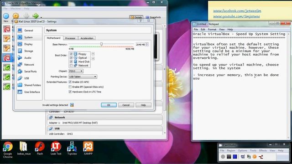This screenshot has height=164, width=292.
Task: Enable Network boot order checkbox
Action: (x=71, y=66)
